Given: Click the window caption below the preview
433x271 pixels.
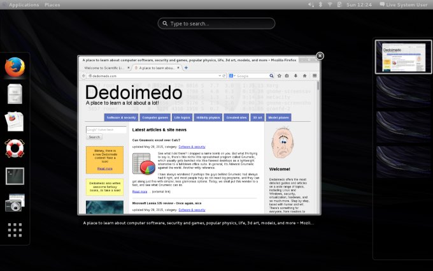Looking at the screenshot, I should 198,223.
